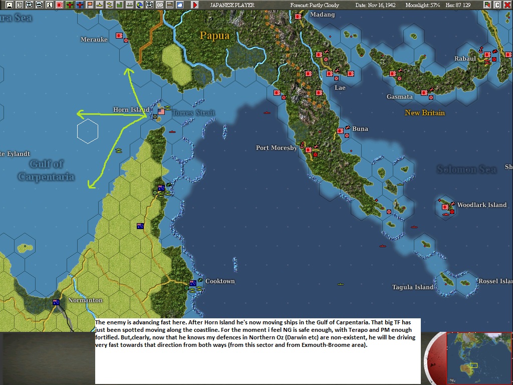Viewport: 513px width, 385px height.
Task: Select the Japanese flag at Port Moresby
Action: point(309,149)
